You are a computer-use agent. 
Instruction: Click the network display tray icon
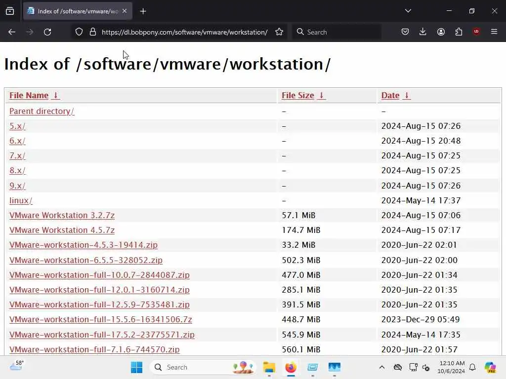pos(413,367)
